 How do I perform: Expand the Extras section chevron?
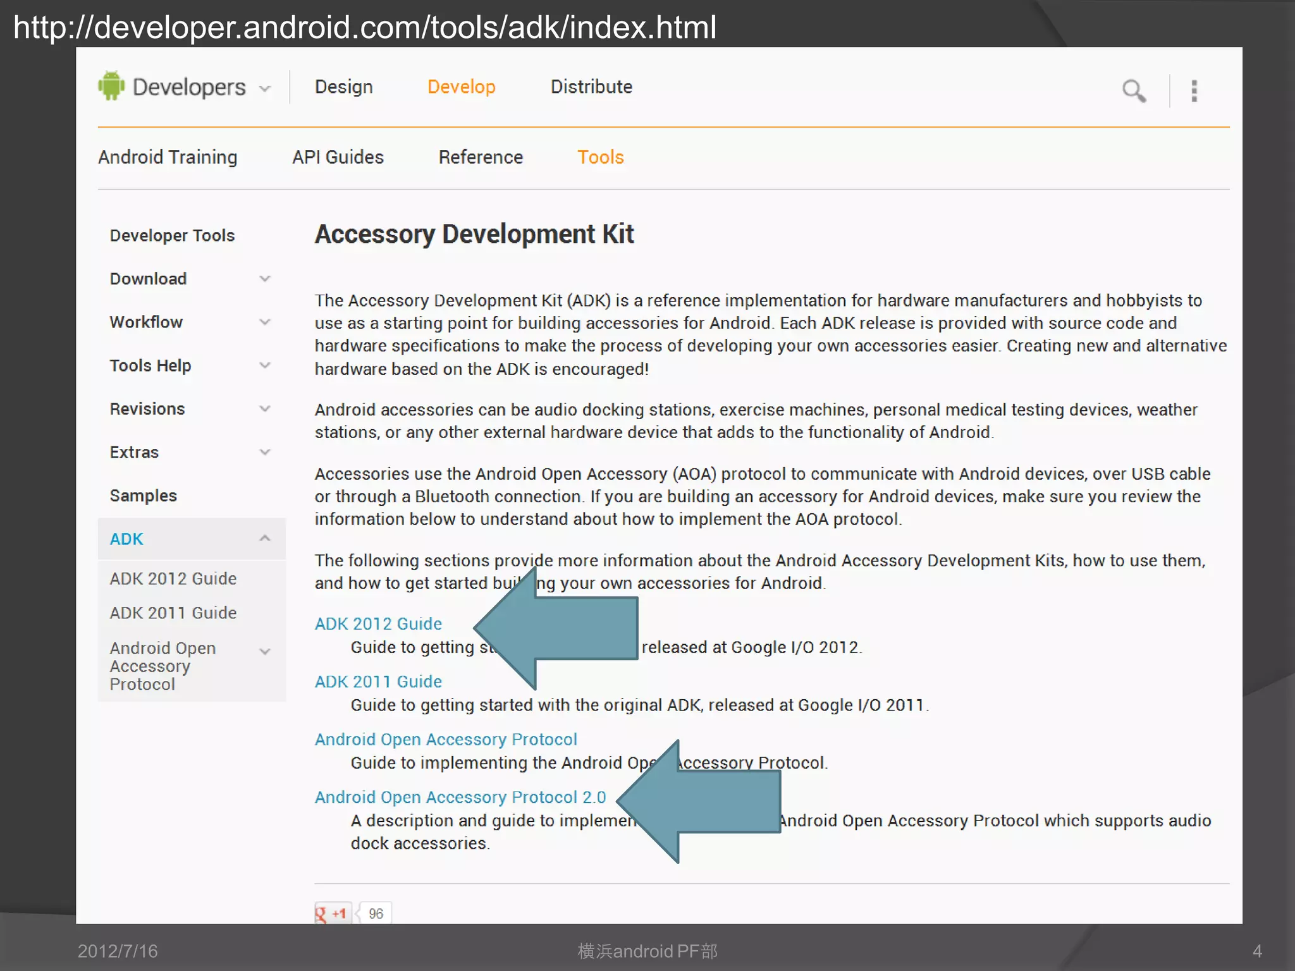265,451
